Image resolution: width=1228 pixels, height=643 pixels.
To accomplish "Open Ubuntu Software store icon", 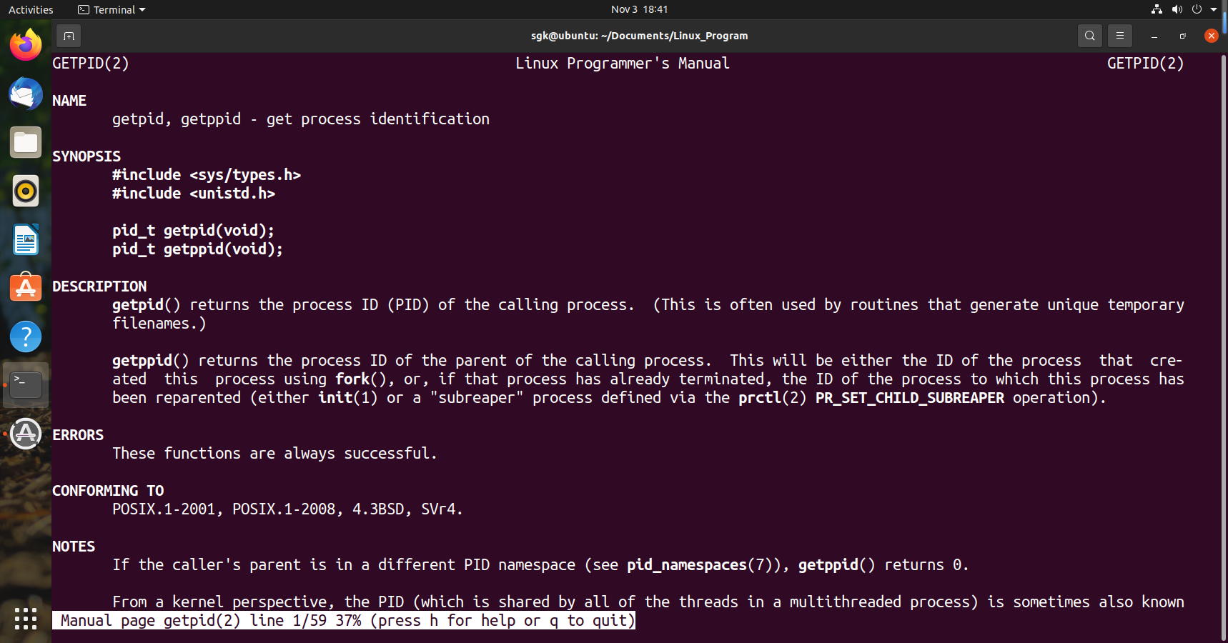I will [26, 288].
